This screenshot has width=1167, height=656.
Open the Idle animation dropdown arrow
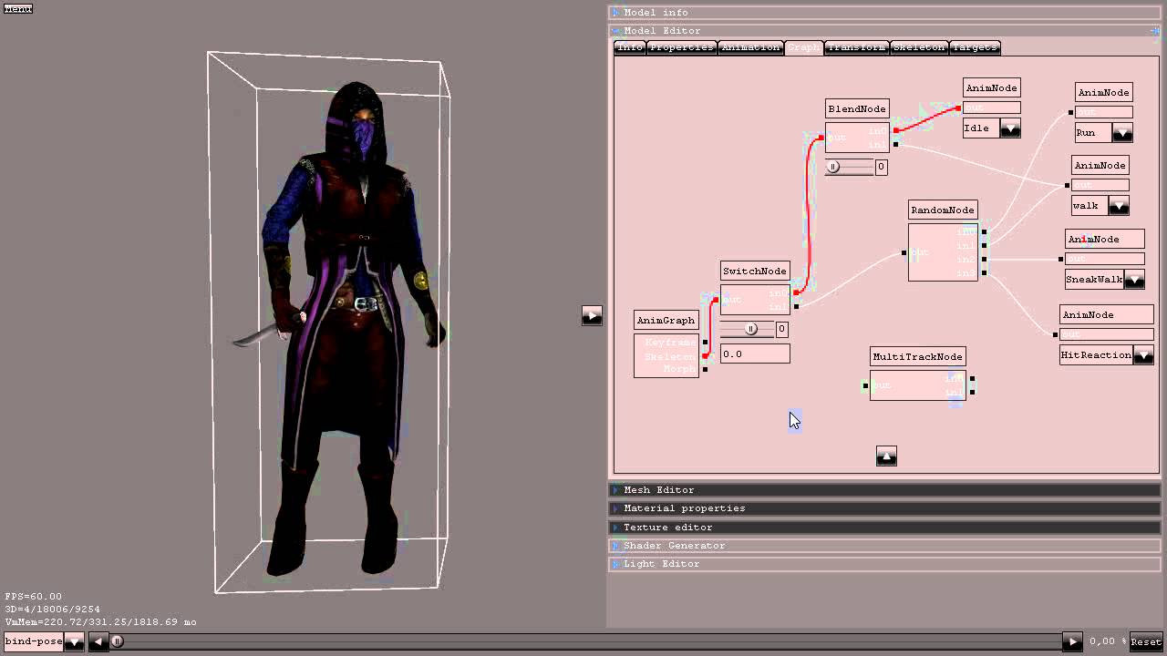pyautogui.click(x=1010, y=128)
